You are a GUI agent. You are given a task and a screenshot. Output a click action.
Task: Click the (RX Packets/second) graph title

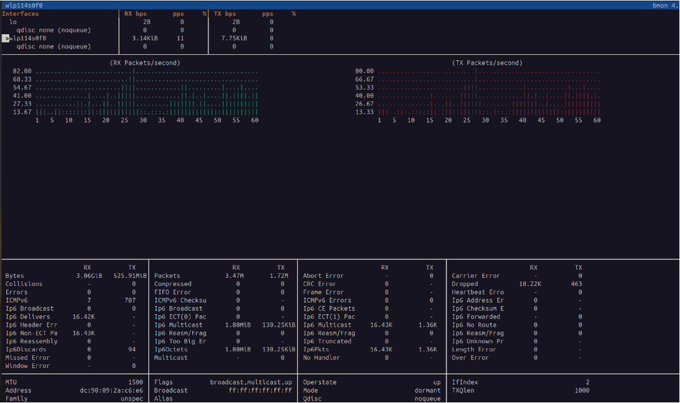(145, 63)
